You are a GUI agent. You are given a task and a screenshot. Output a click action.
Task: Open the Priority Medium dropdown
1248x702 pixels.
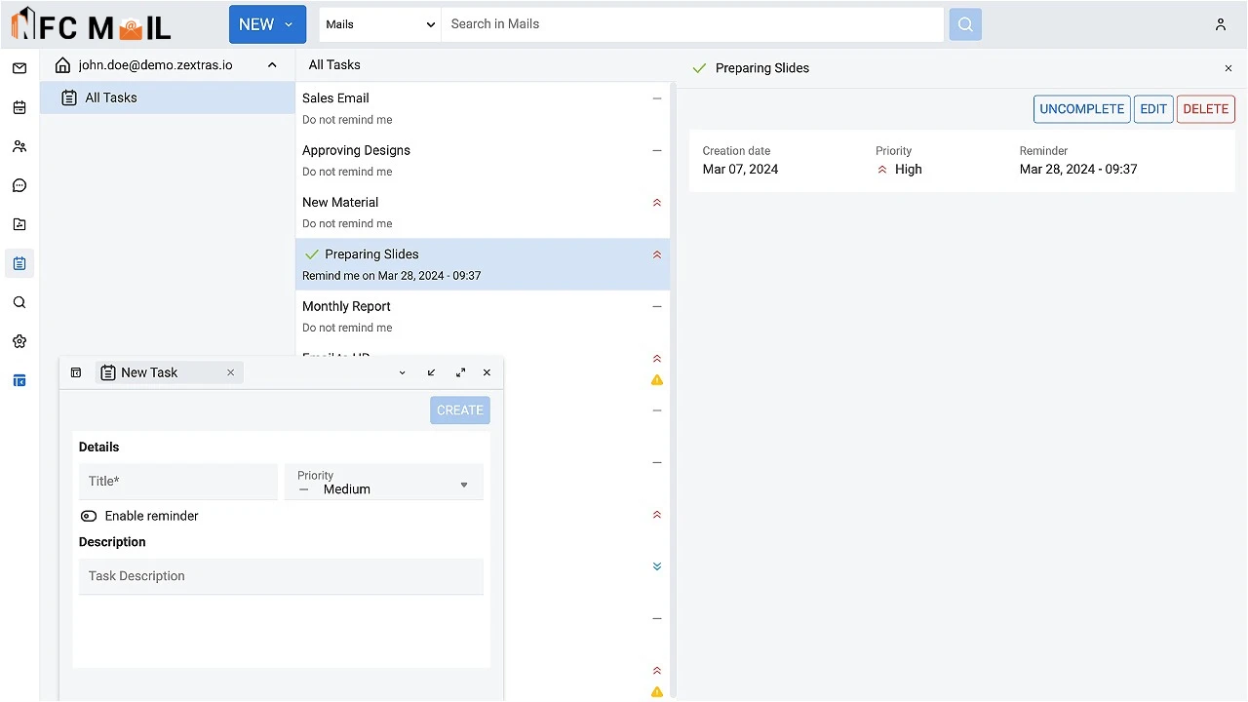(x=384, y=482)
